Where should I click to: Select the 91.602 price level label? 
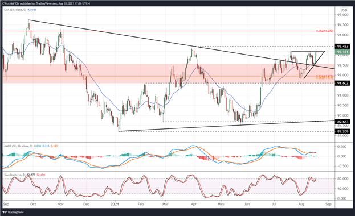coord(342,83)
